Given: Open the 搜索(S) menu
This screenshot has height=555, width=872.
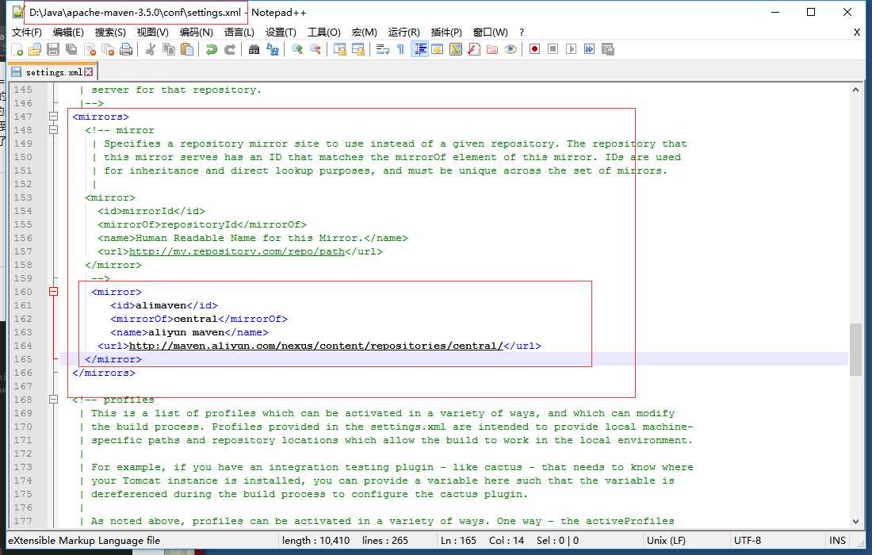Looking at the screenshot, I should click(110, 33).
